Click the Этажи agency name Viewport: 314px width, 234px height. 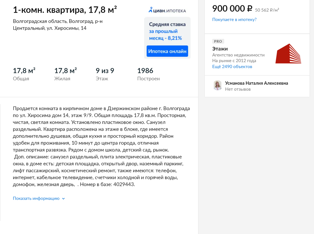click(x=220, y=49)
